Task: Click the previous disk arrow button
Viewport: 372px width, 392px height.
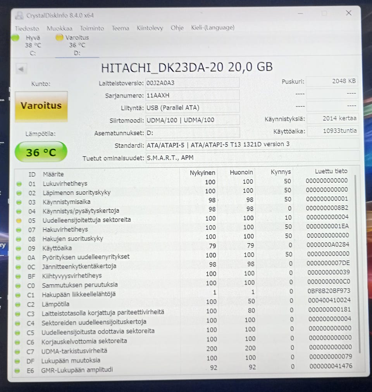Action: click(x=21, y=69)
